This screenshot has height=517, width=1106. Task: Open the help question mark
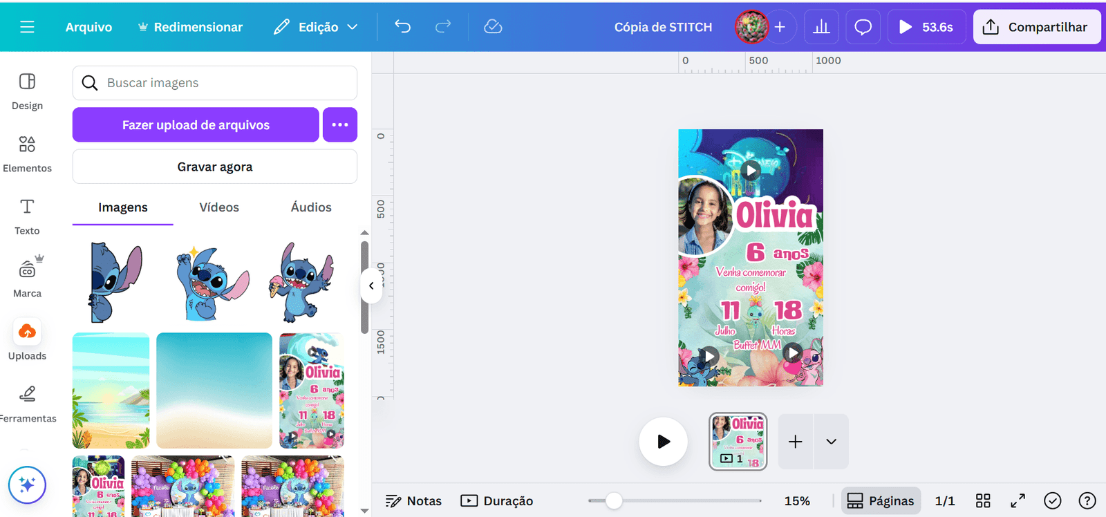[1087, 501]
